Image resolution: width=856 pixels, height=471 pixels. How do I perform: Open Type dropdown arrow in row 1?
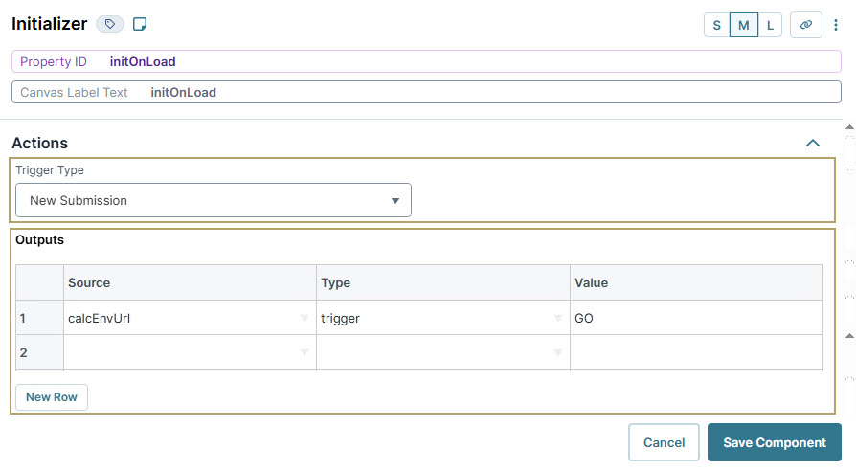click(x=558, y=318)
